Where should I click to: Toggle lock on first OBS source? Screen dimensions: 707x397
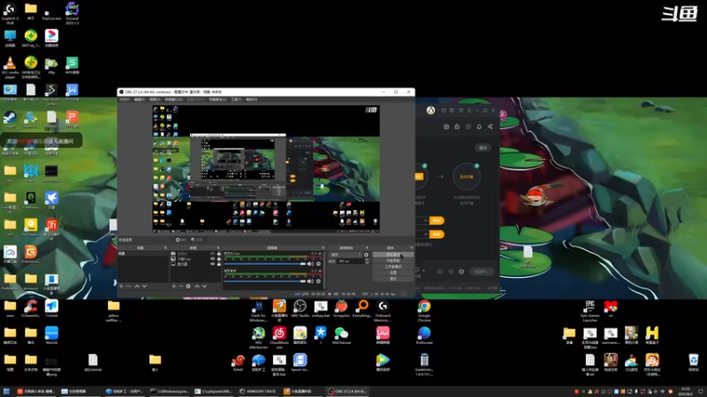tap(219, 254)
